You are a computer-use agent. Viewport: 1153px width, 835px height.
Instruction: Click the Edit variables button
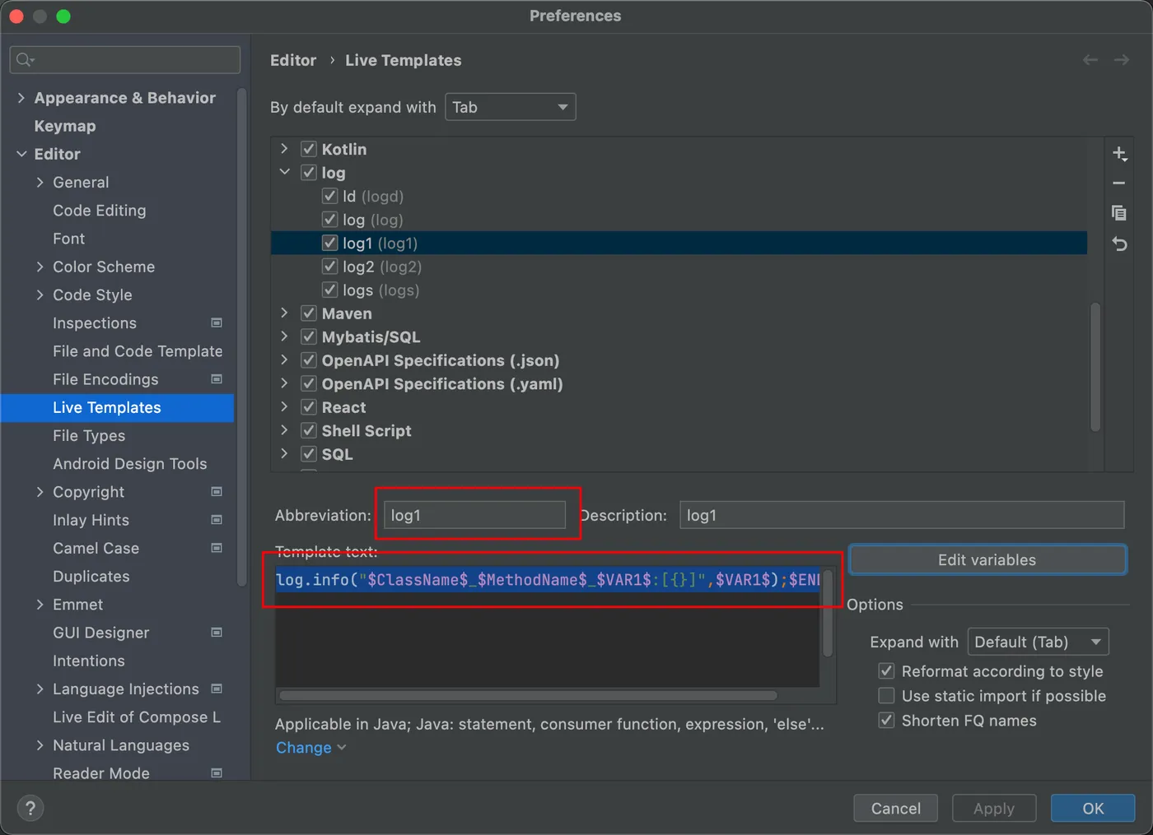[987, 559]
